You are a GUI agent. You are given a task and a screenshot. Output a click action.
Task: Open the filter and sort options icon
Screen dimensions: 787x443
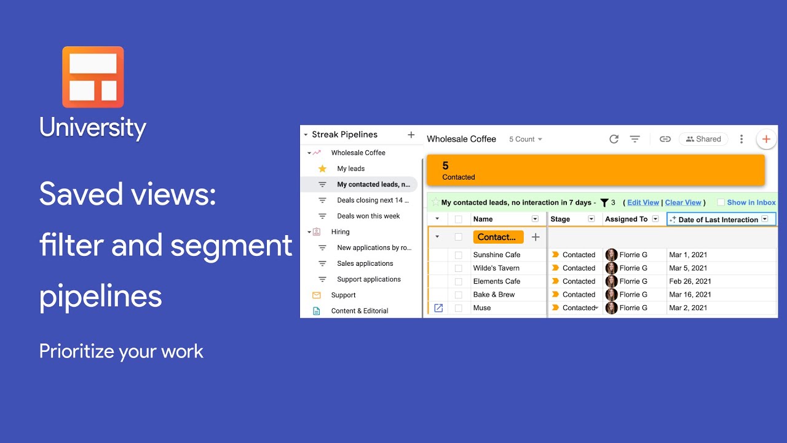tap(635, 139)
